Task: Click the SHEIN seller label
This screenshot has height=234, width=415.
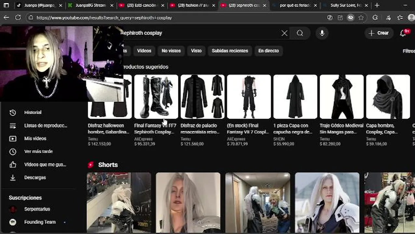Action: (x=279, y=139)
